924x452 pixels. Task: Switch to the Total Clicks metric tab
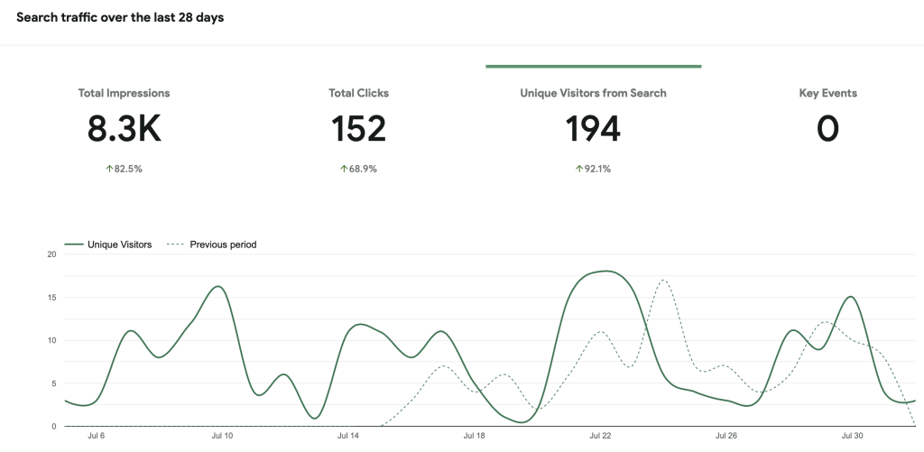click(x=358, y=93)
